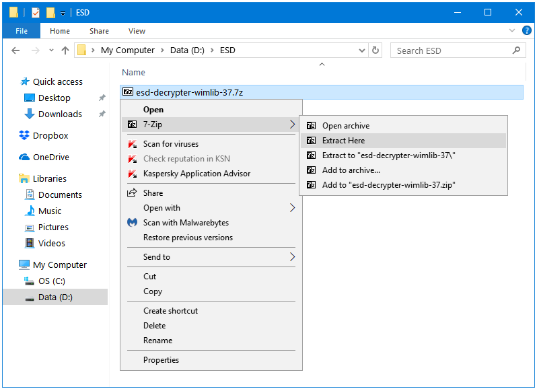The image size is (537, 389).
Task: Open the Customize Quick Access Toolbar dropdown
Action: 63,13
